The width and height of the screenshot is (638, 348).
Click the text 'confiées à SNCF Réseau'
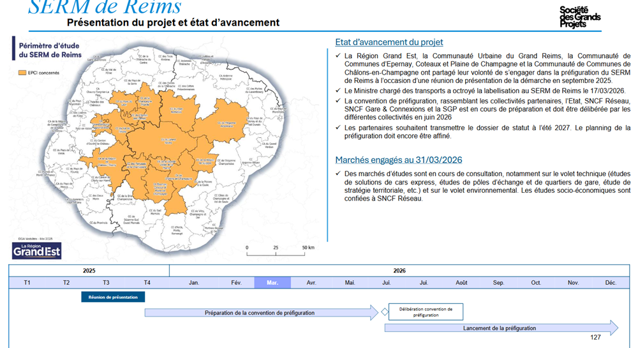[383, 199]
